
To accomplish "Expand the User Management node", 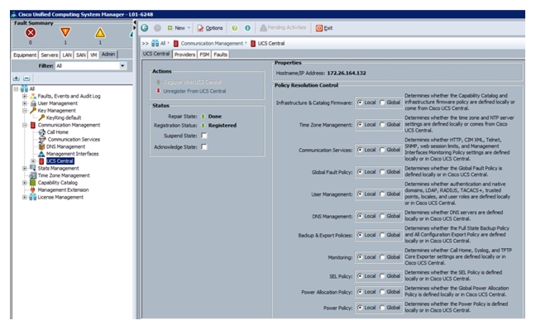I will tap(25, 103).
